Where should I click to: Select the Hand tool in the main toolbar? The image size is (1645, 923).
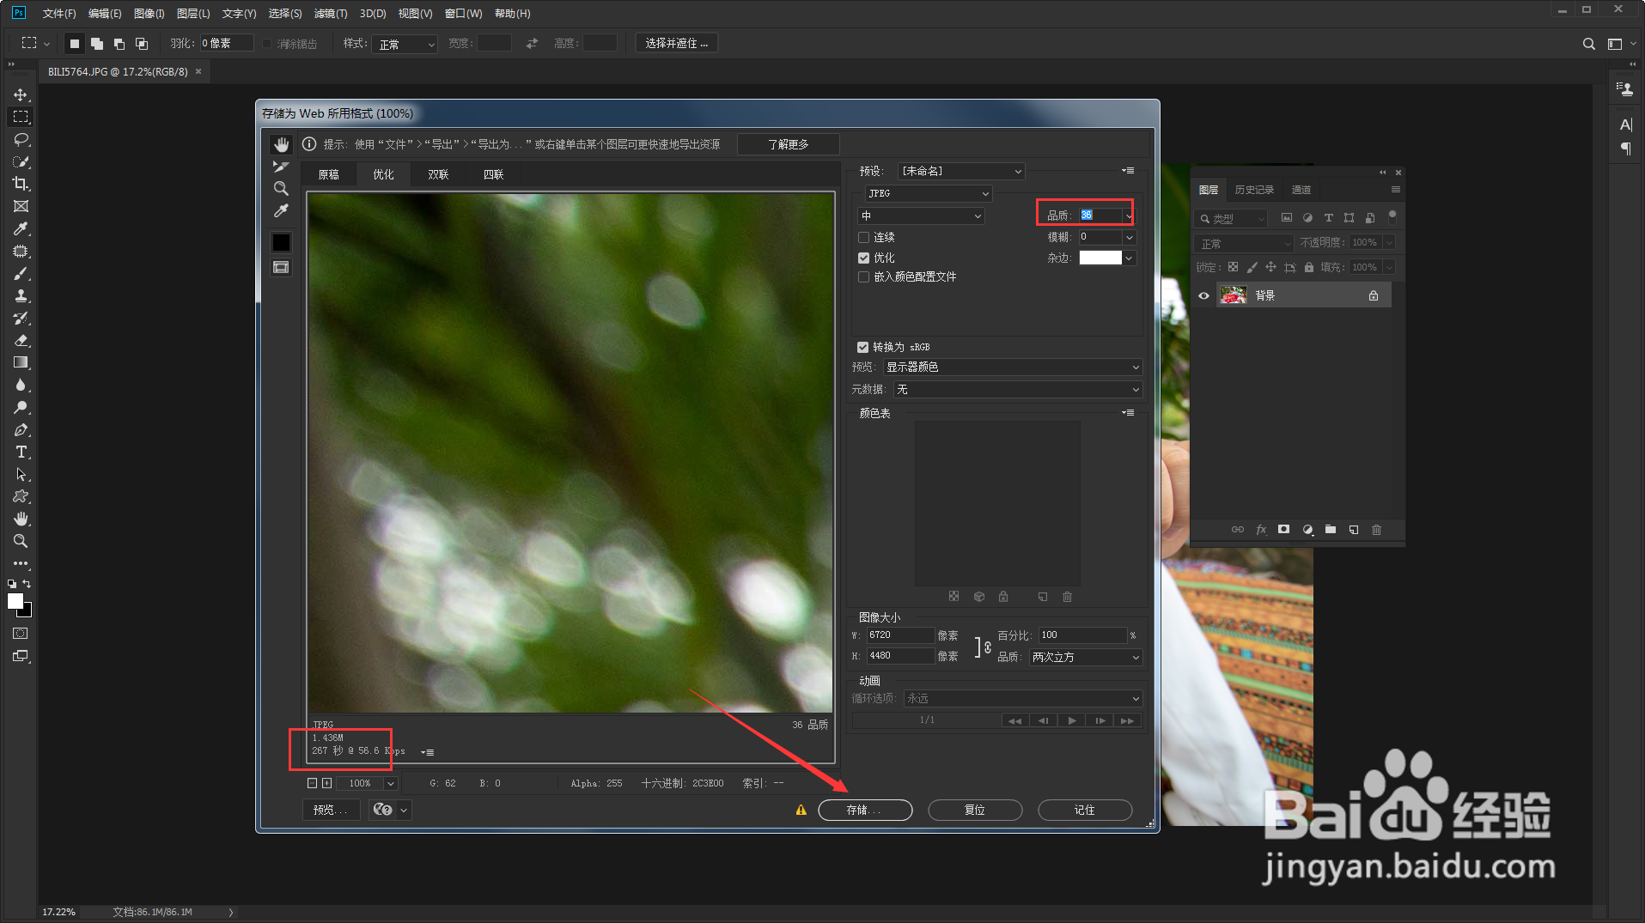[x=21, y=519]
